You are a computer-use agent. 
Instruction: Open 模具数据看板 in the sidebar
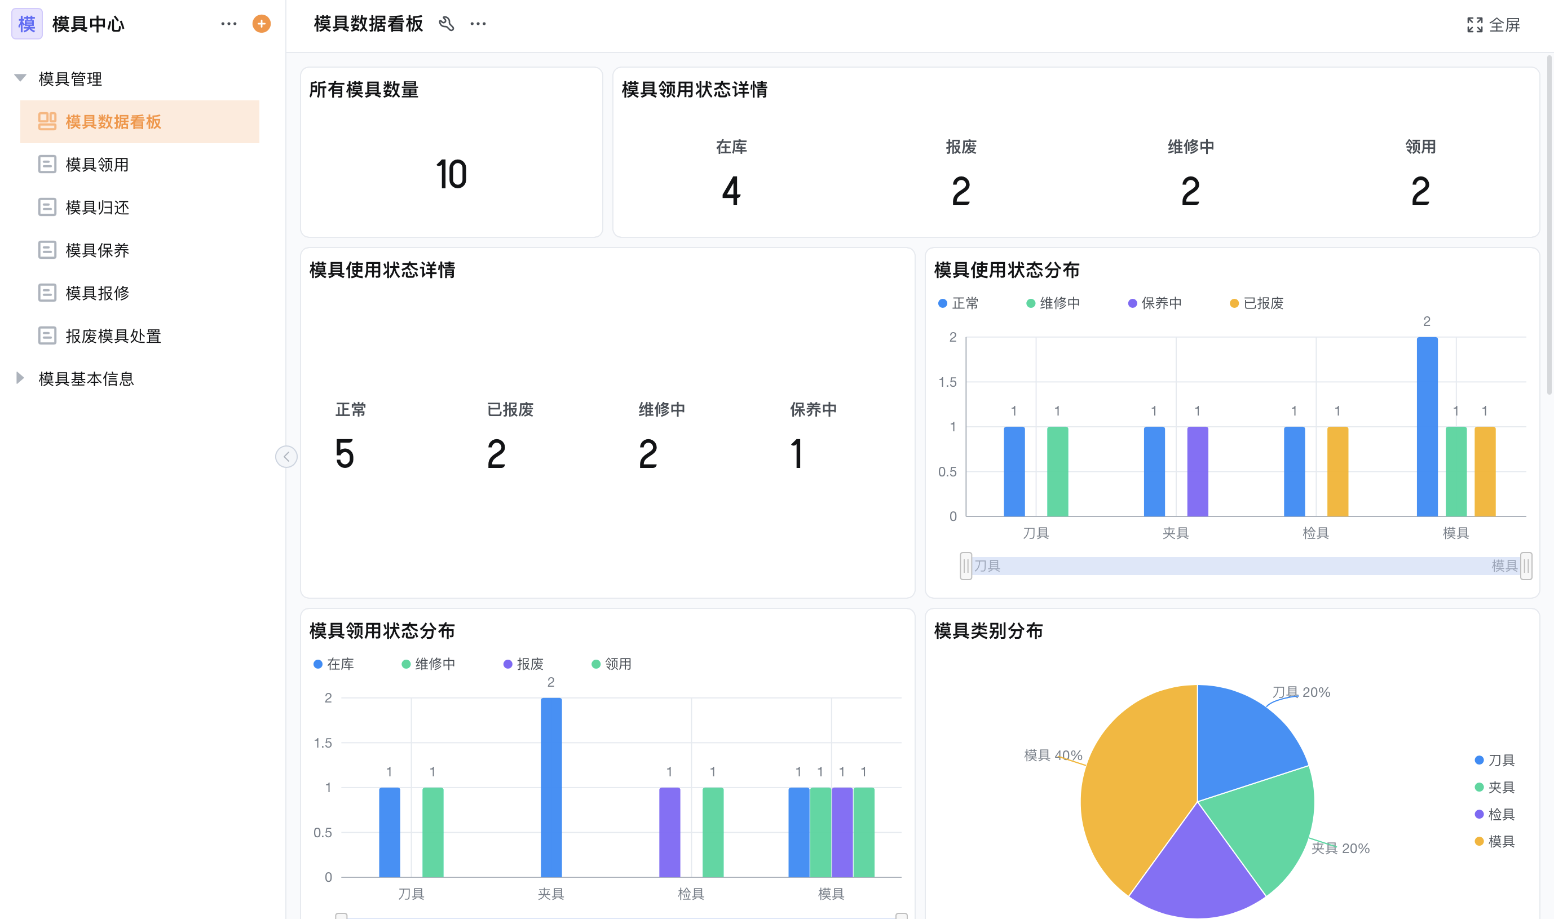[140, 121]
